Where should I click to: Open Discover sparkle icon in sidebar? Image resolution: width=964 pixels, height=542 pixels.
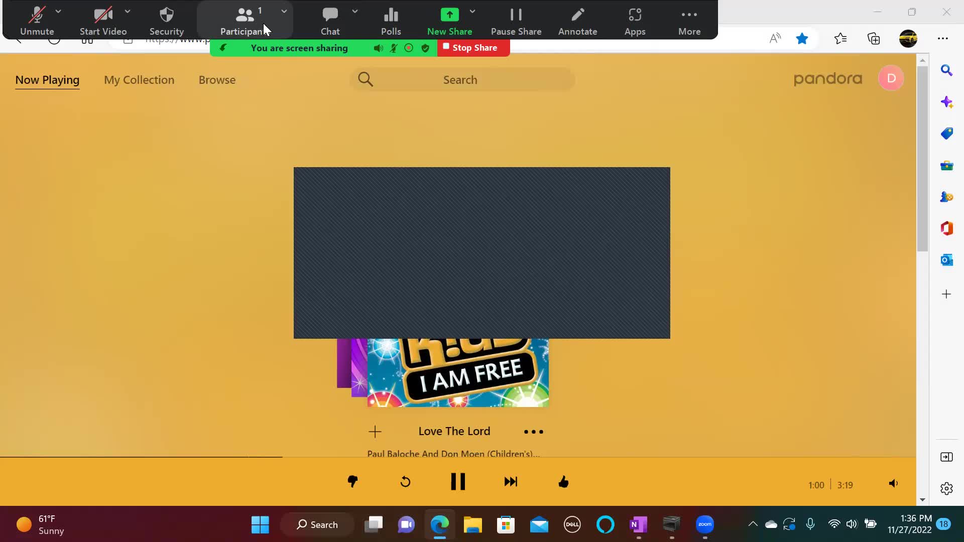coord(946,102)
